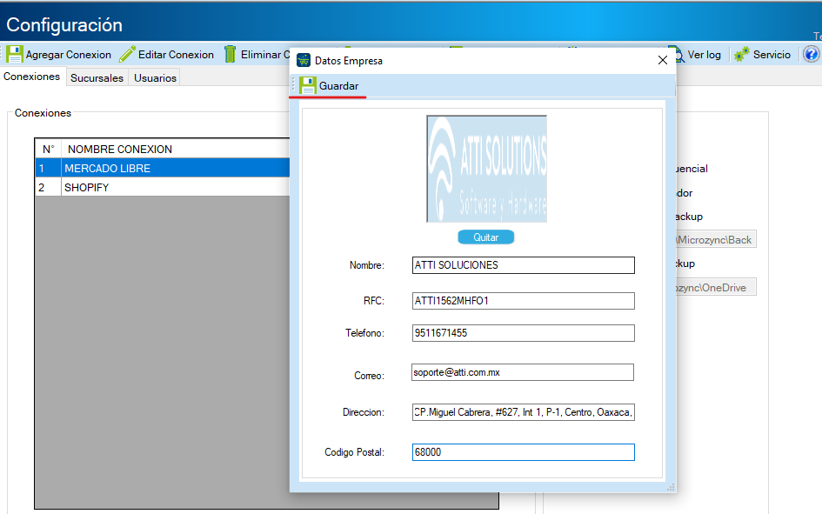Close the Datos Empresa dialog
Screen dimensions: 822x514
(663, 60)
